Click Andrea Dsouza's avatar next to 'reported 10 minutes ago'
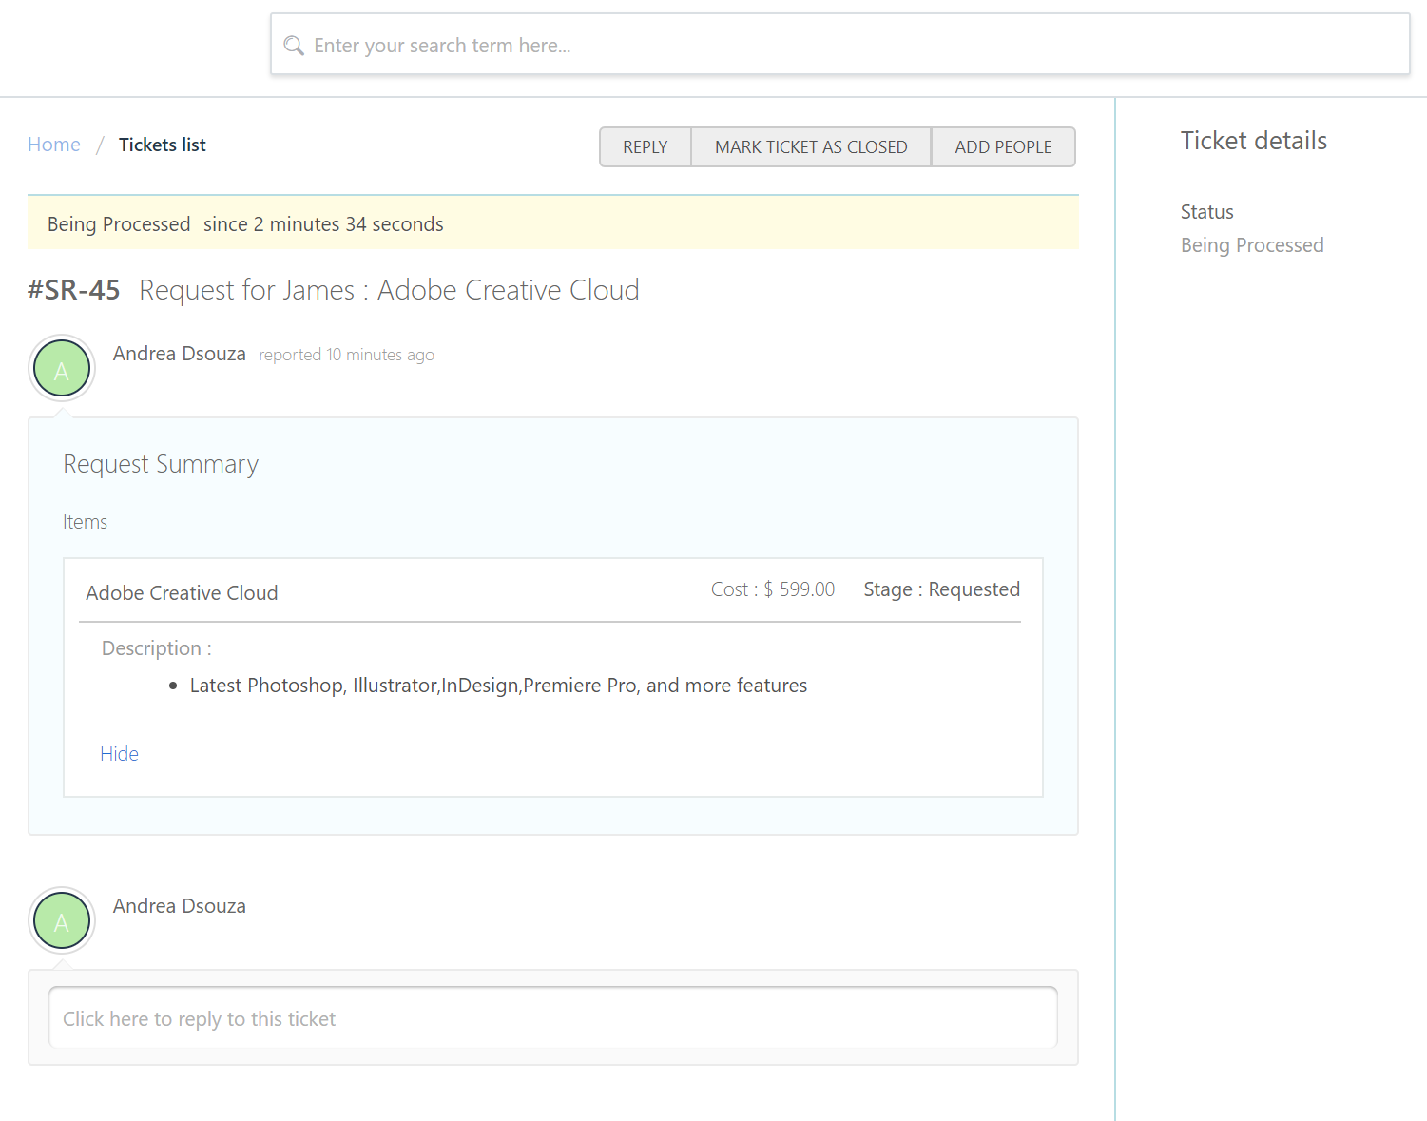 62,368
